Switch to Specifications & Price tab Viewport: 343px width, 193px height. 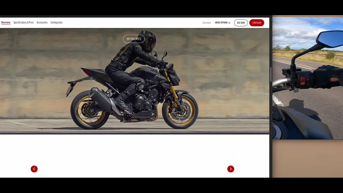24,23
